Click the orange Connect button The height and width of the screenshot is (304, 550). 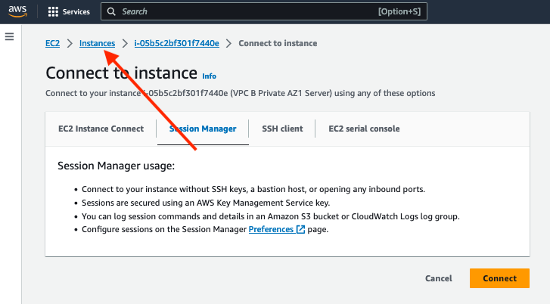pyautogui.click(x=499, y=278)
